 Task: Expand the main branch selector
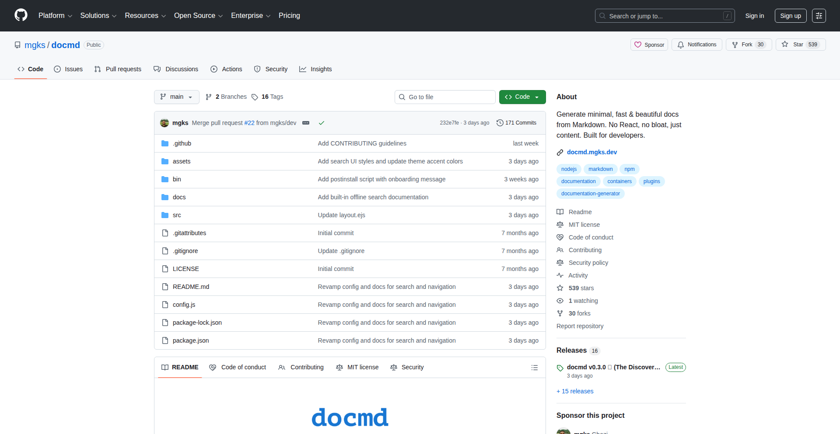pos(176,97)
